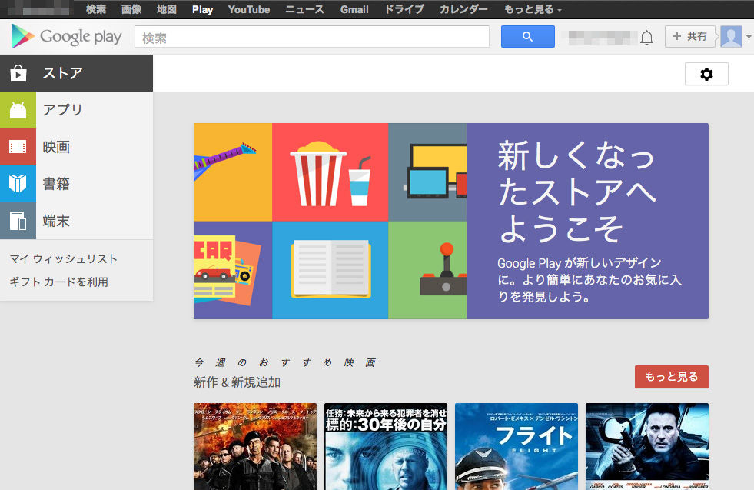Click the blue search magnifier button
Viewport: 754px width, 490px height.
pyautogui.click(x=527, y=37)
